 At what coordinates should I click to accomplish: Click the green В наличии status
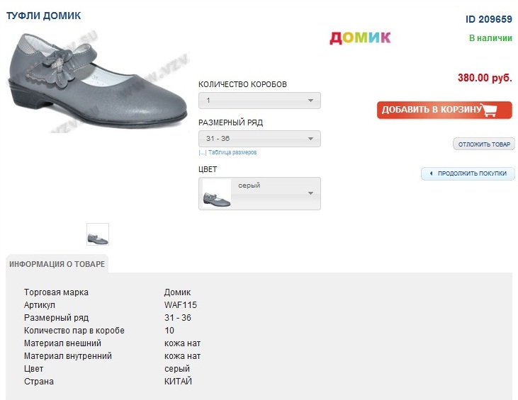[490, 38]
